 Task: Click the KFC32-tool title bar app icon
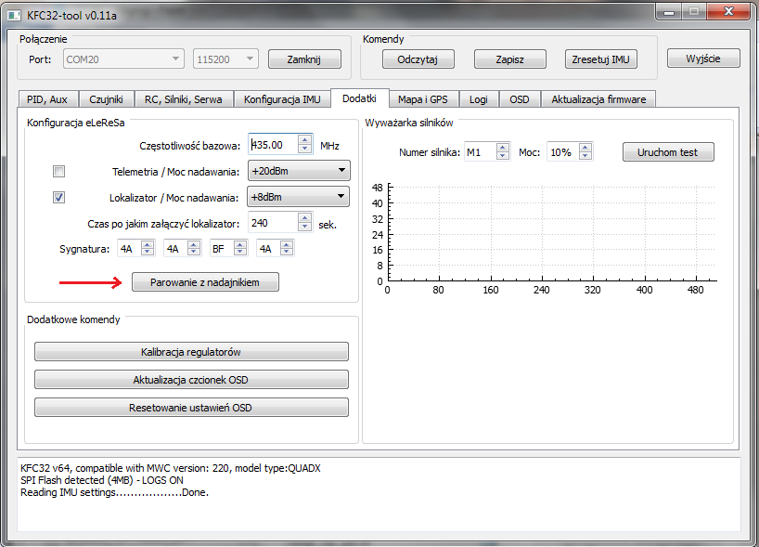(15, 13)
